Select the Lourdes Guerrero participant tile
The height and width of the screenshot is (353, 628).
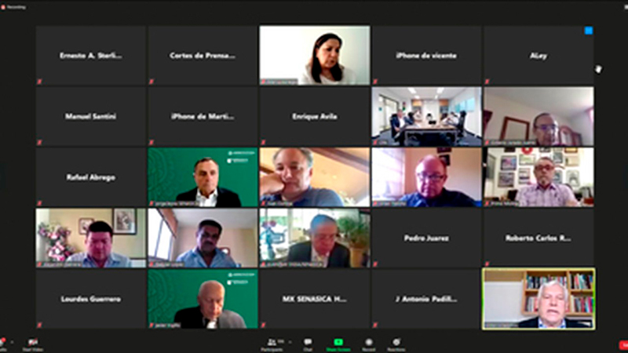[x=91, y=299]
